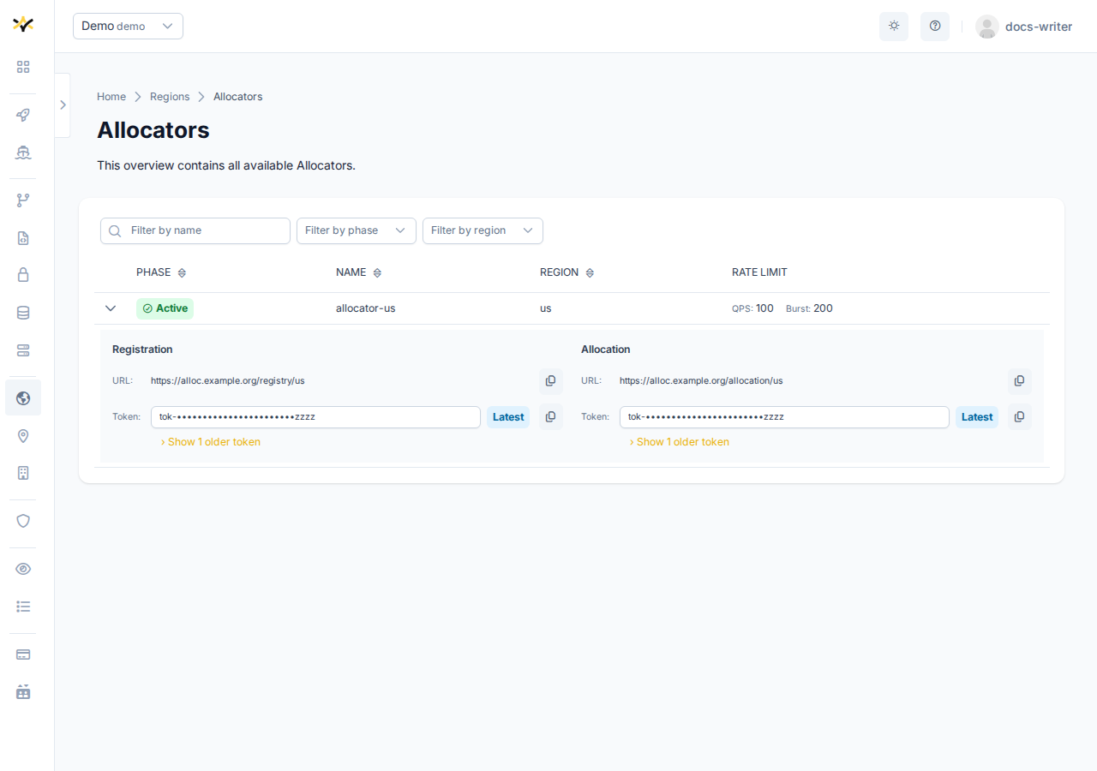Screen dimensions: 1097x771
Task: Go to Home in breadcrumb
Action: click(x=111, y=97)
